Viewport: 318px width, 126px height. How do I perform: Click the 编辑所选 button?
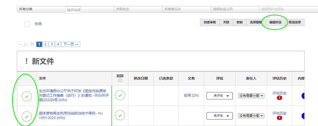[275, 22]
